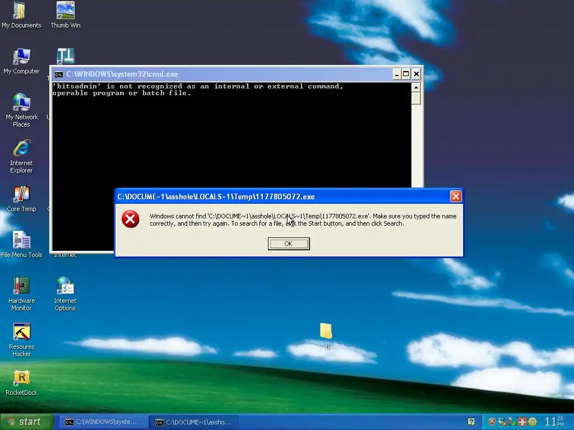The image size is (574, 430).
Task: Open the Start menu
Action: tap(26, 422)
